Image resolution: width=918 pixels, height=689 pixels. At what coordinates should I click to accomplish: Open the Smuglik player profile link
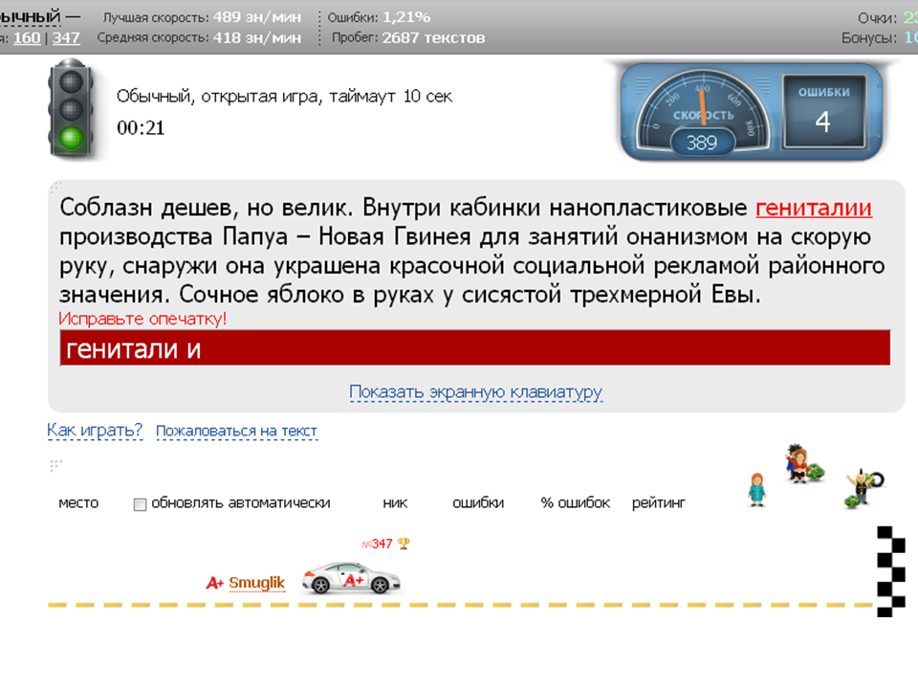256,583
